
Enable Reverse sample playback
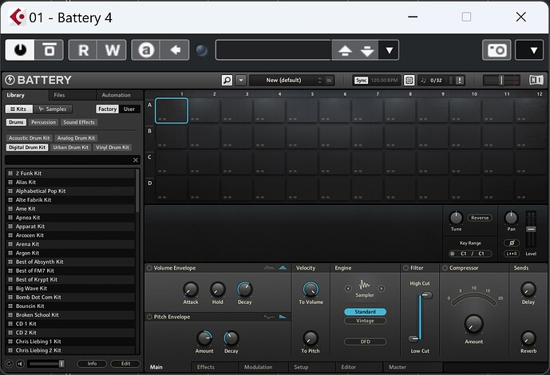pos(480,218)
